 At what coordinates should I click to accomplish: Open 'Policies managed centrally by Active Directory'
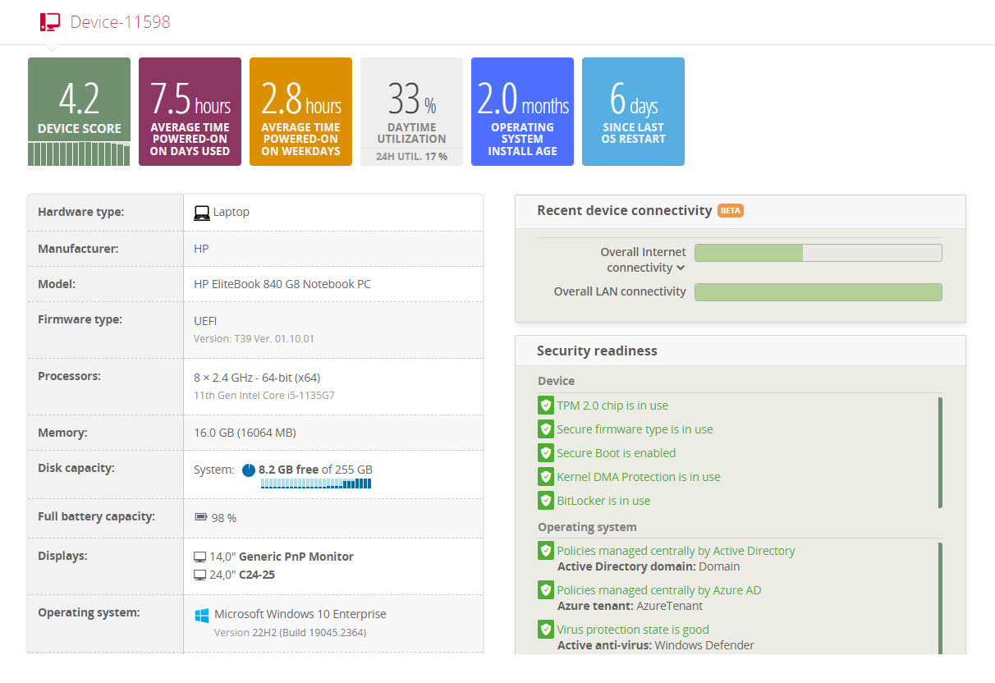point(676,551)
